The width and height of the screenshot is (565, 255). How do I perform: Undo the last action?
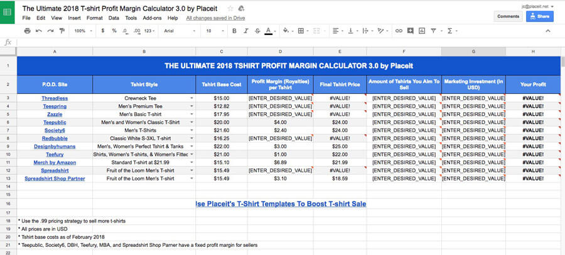[x=39, y=31]
